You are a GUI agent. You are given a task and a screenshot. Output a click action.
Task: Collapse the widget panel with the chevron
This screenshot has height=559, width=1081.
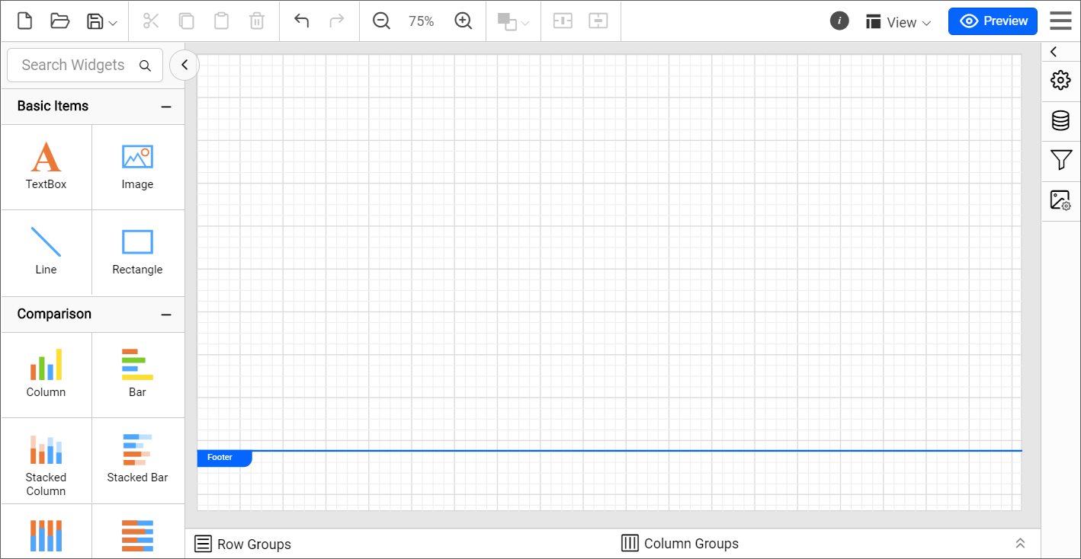[x=184, y=65]
